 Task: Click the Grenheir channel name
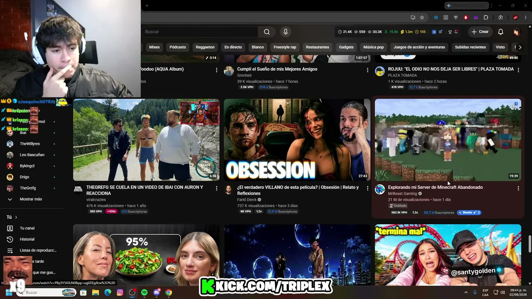(x=244, y=76)
